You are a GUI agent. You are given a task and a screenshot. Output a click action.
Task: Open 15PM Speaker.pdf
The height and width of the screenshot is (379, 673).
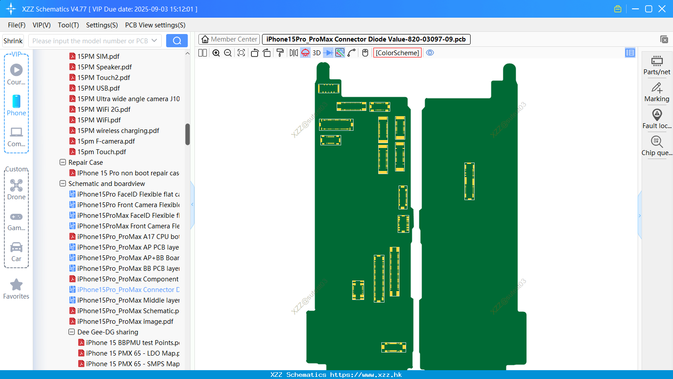coord(104,67)
